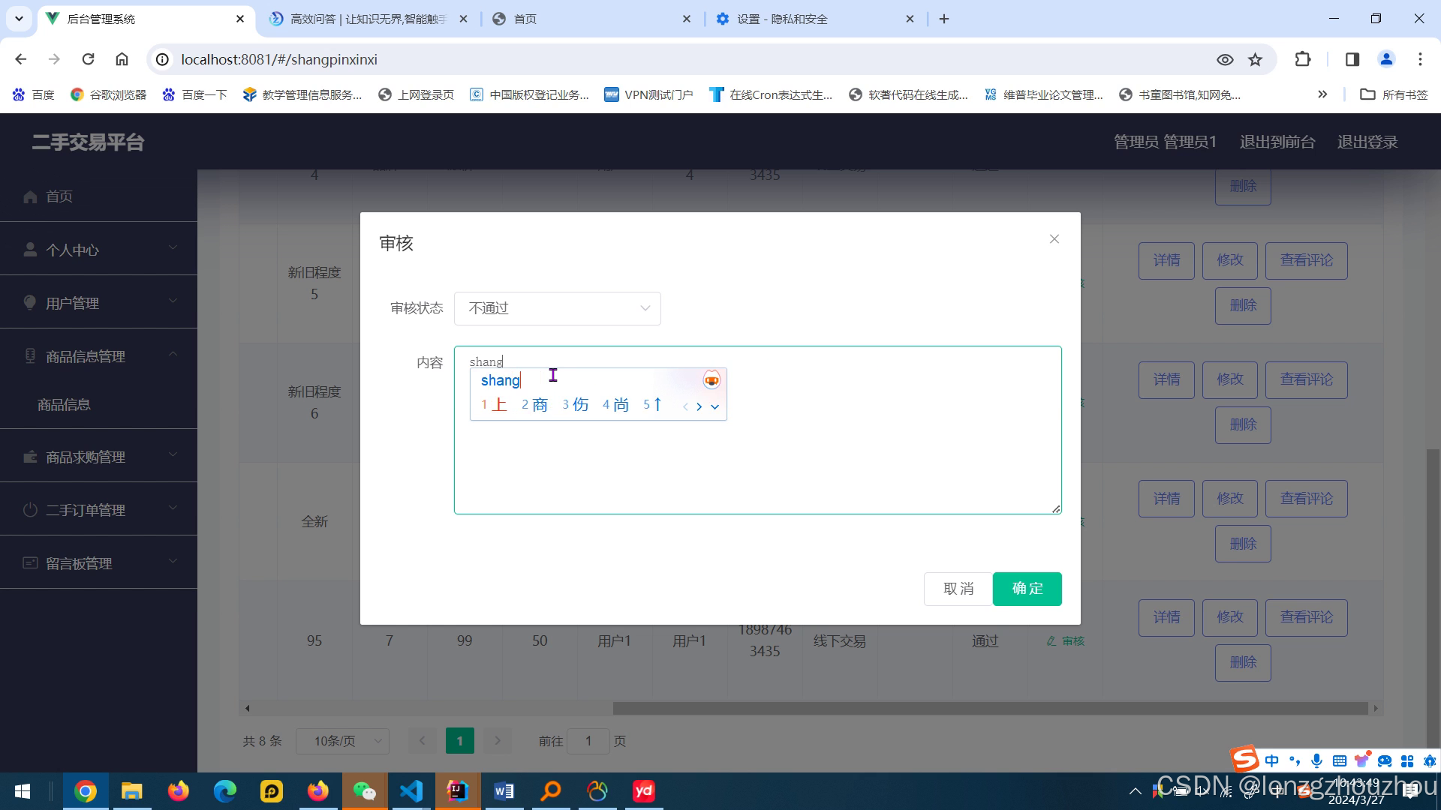1441x810 pixels.
Task: Switch to the 设置 - 隐私和安全 tab
Action: click(x=782, y=19)
